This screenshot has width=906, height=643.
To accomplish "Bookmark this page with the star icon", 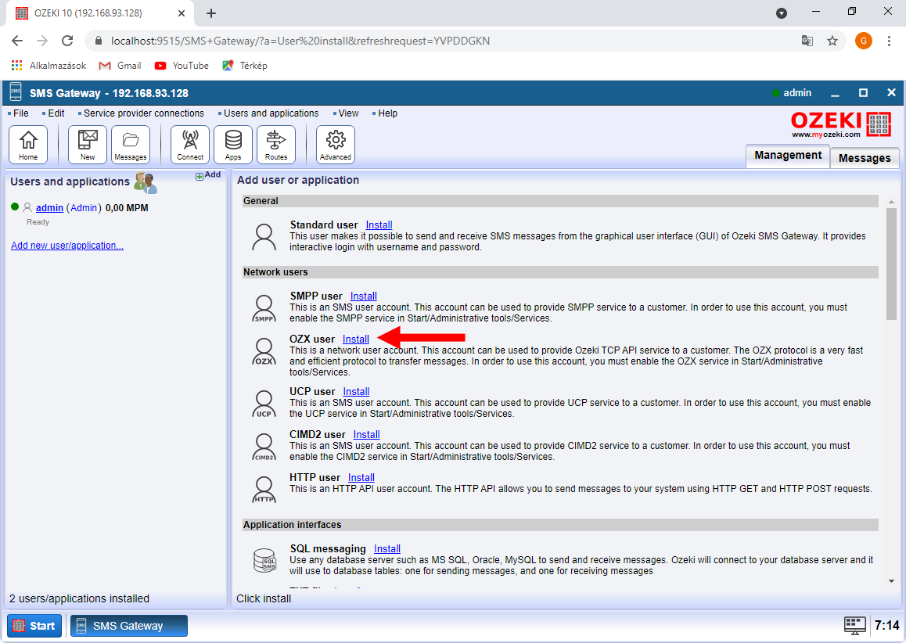I will pyautogui.click(x=832, y=41).
